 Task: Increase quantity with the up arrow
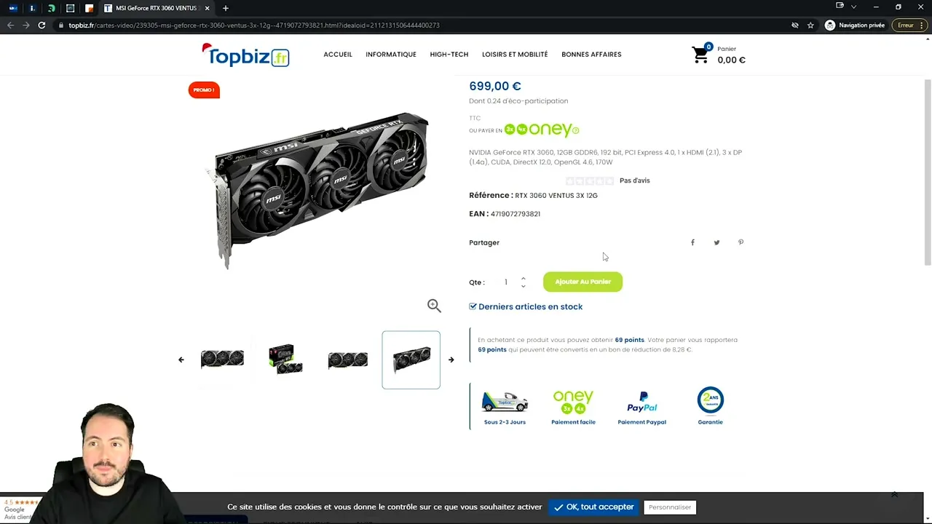click(x=523, y=278)
